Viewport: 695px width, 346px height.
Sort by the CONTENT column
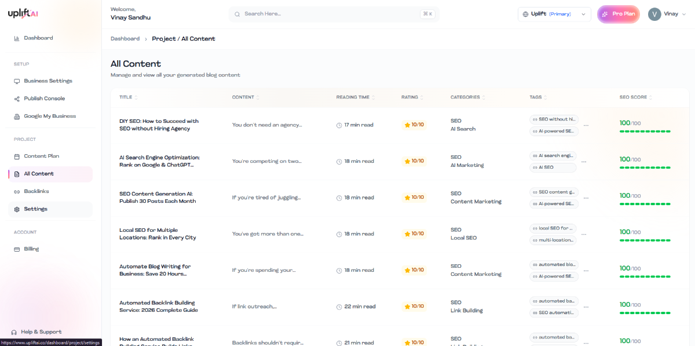coord(246,97)
